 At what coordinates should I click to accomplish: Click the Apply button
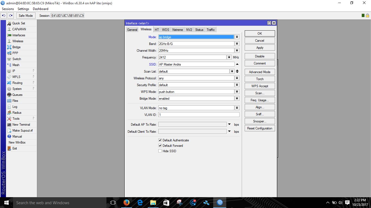pos(259,47)
